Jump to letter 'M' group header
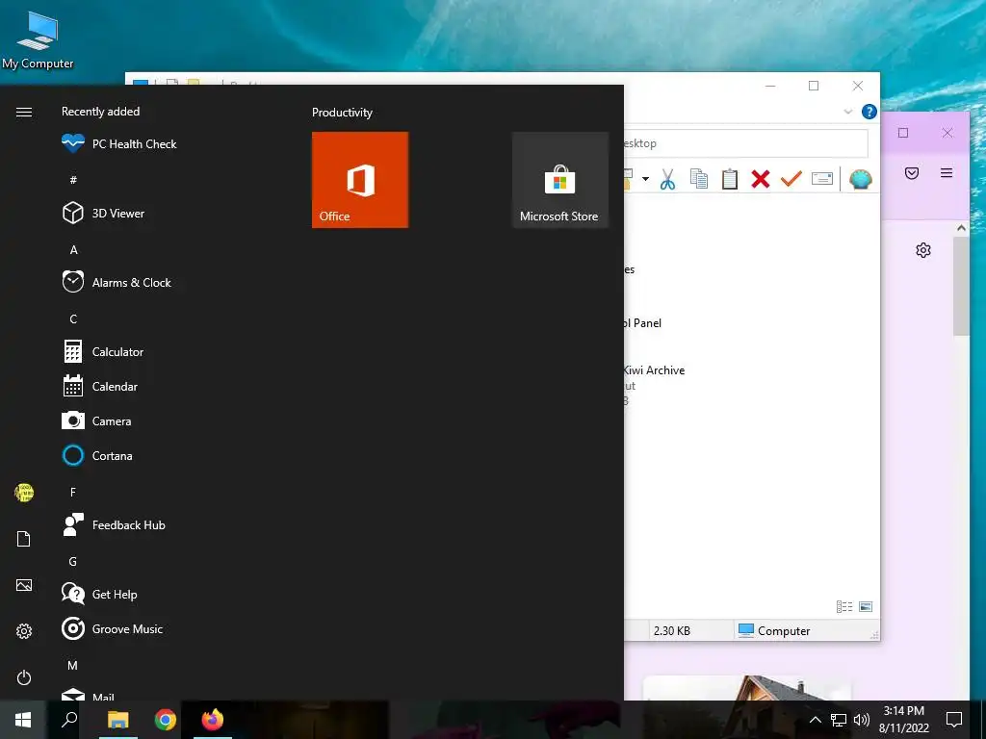 point(73,665)
